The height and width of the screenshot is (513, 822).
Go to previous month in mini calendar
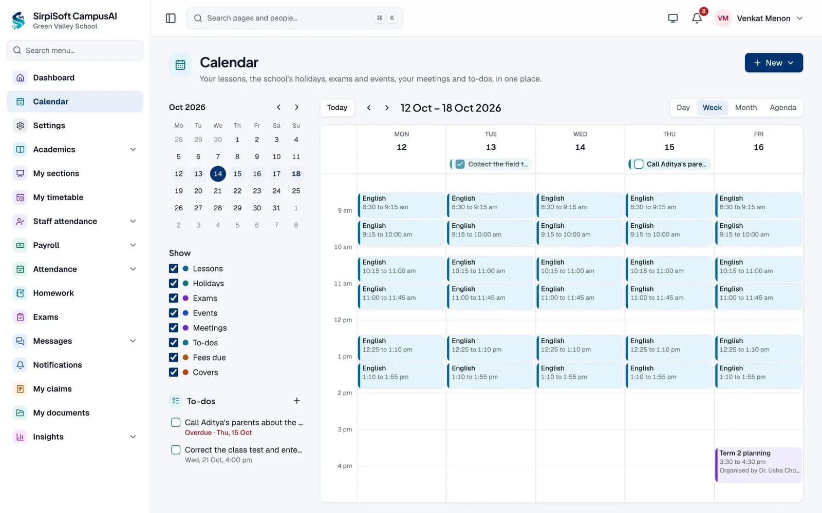point(278,107)
